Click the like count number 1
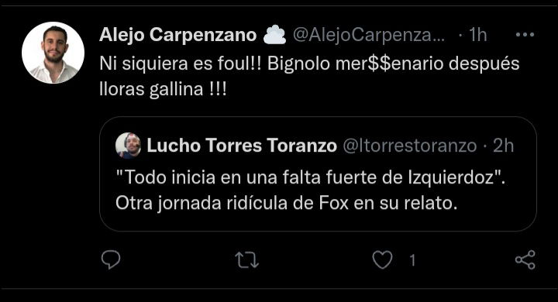The image size is (558, 302). 412,261
